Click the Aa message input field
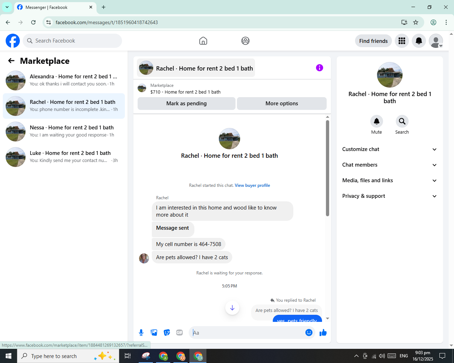 pos(247,333)
